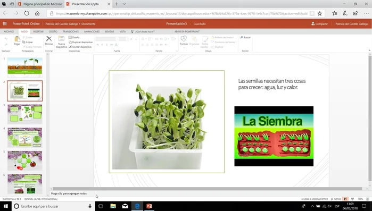Add page to favorites with star icon
Image resolution: width=372 pixels, height=211 pixels.
pyautogui.click(x=320, y=13)
